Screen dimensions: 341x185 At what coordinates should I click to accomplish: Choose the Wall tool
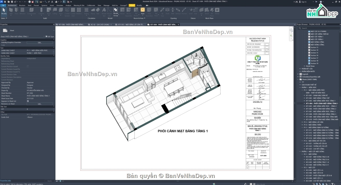tap(11, 11)
